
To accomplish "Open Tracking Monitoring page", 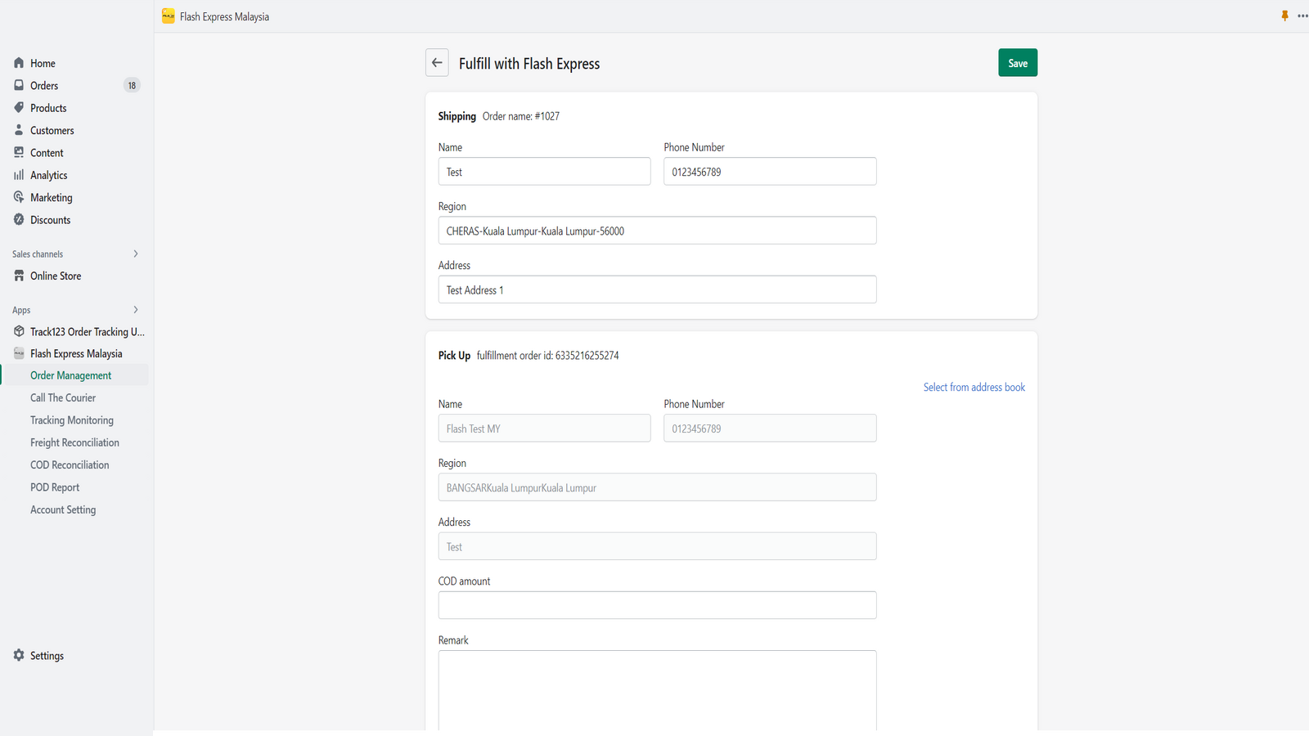I will coord(72,420).
